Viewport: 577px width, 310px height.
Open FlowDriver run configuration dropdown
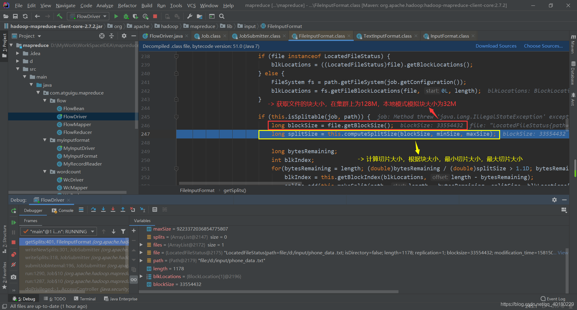(x=88, y=16)
